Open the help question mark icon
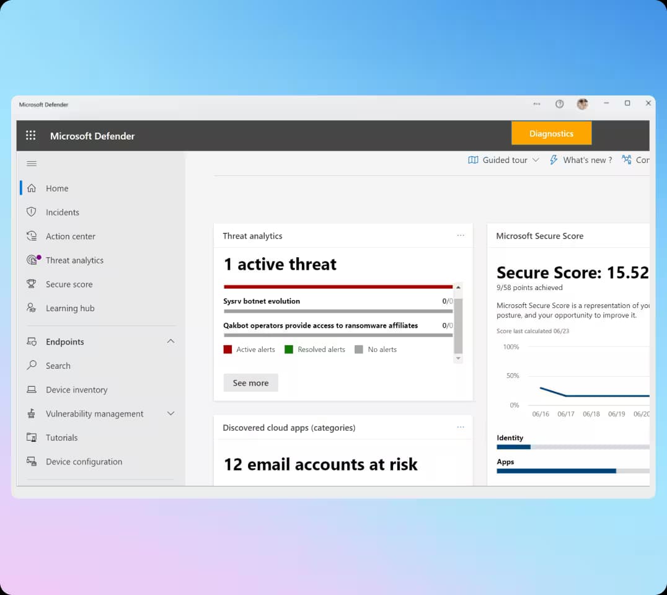The image size is (667, 595). click(x=559, y=104)
